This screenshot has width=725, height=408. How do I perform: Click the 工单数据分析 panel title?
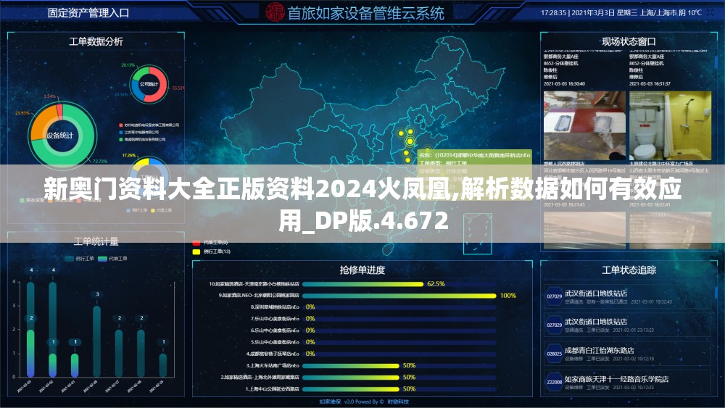pyautogui.click(x=96, y=41)
